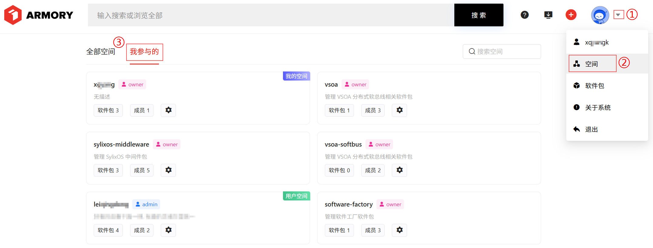
Task: Switch to the 全部空间 tab
Action: 101,52
